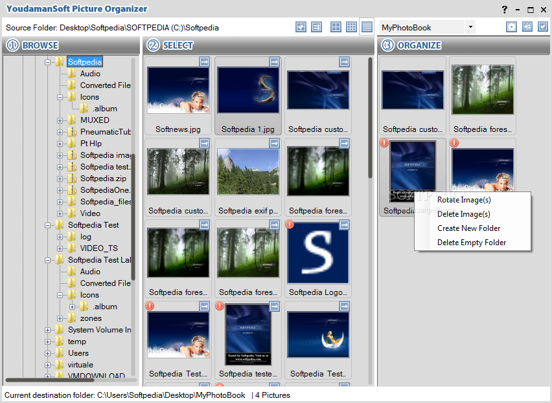Screen dimensions: 552x403
Task: Select the Softpedia Logo S thumbnail
Action: click(318, 253)
